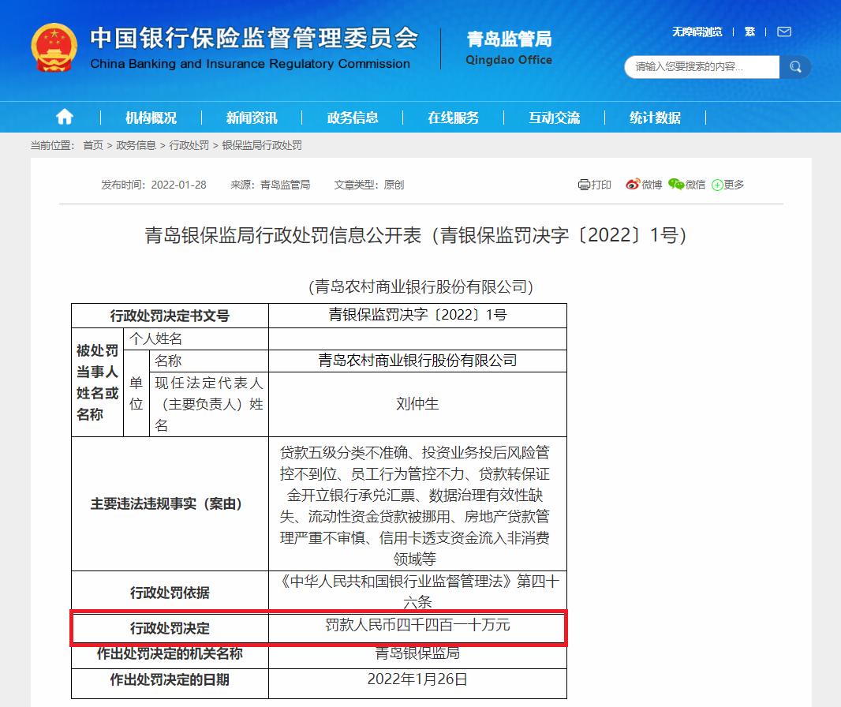Click 银保监局行政处罚 in the breadcrumb
This screenshot has height=707, width=841.
[262, 145]
